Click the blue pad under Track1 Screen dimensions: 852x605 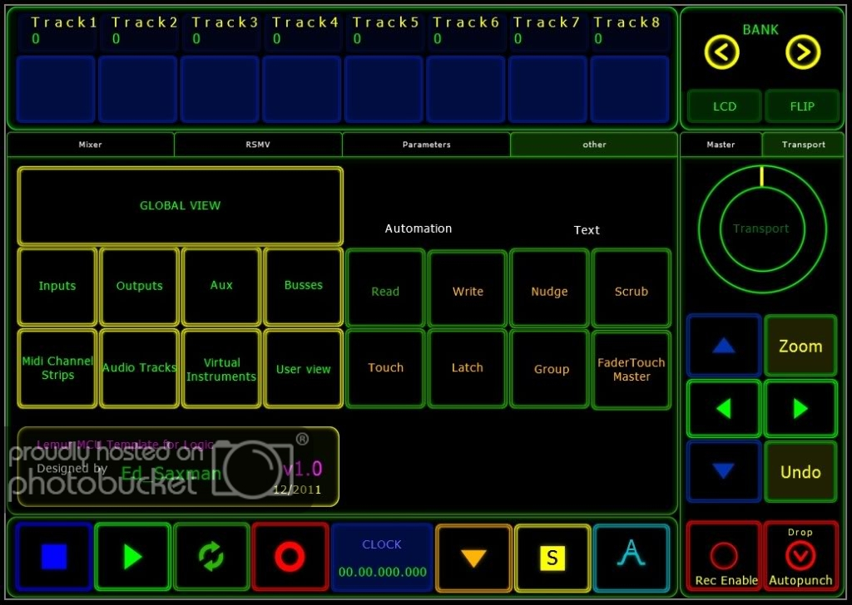tap(56, 89)
